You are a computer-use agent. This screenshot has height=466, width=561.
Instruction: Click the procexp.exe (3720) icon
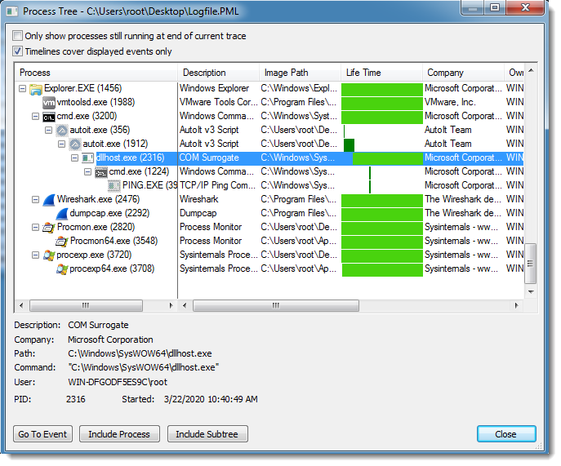coord(49,255)
